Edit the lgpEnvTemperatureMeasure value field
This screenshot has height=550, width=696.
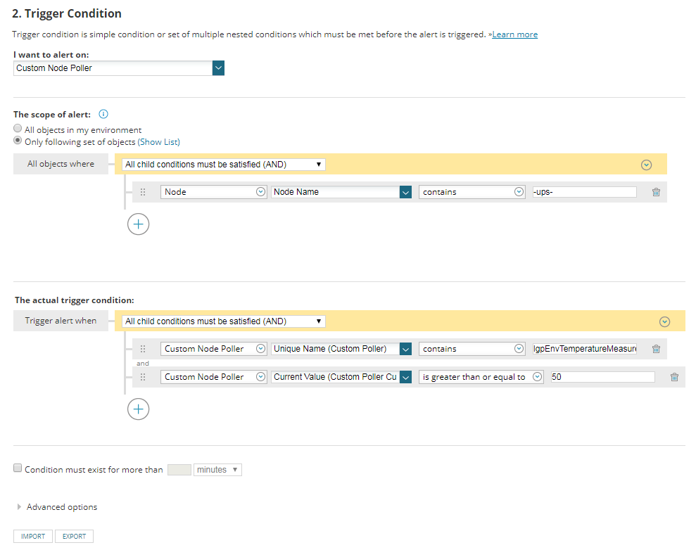click(584, 349)
